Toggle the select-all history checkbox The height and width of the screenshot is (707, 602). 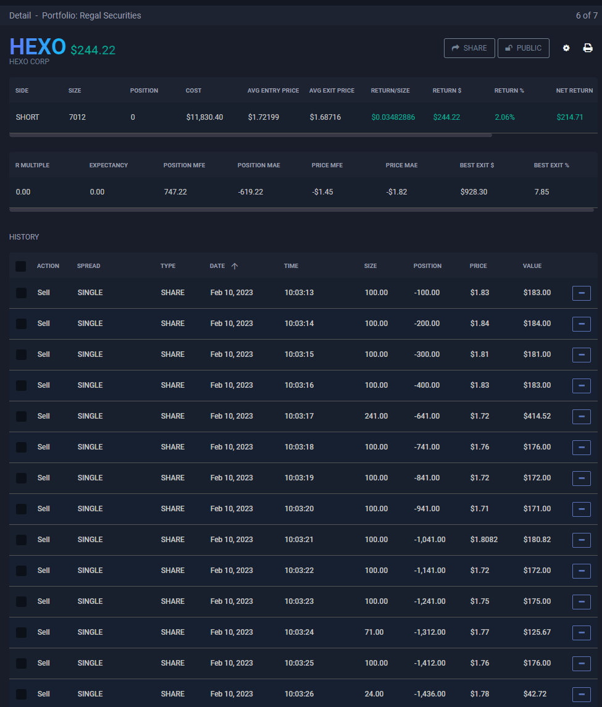click(x=21, y=266)
